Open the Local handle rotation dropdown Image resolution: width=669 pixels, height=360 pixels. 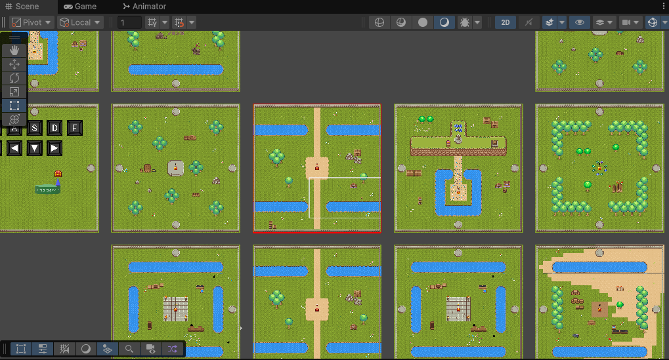pyautogui.click(x=81, y=22)
